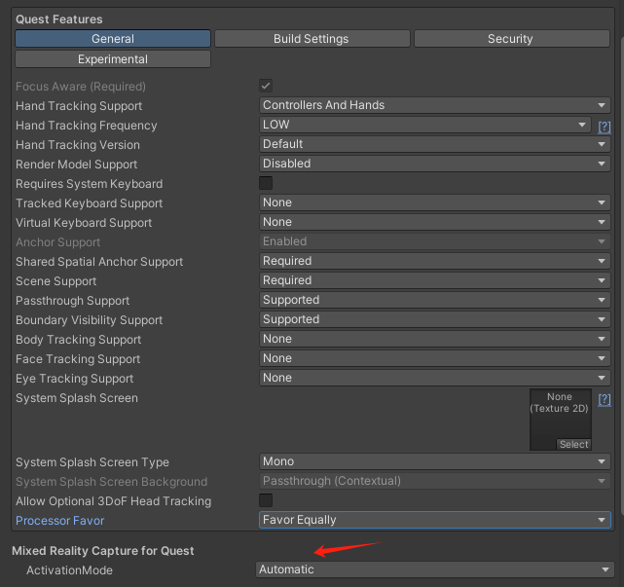
Task: Select the Experimental tab
Action: pos(113,59)
